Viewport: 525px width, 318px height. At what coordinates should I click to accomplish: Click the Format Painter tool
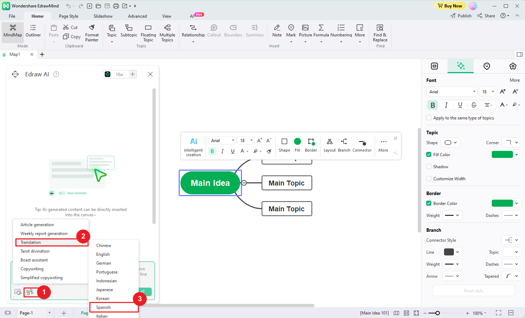(92, 33)
